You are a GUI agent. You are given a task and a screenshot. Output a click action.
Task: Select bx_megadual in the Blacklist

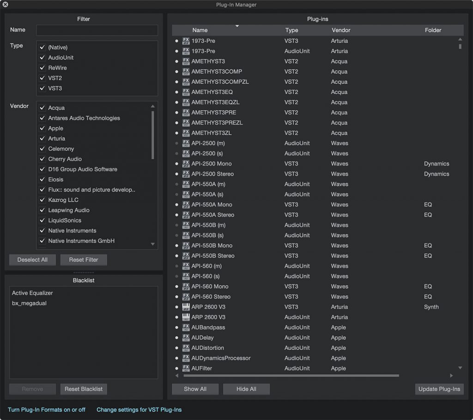point(29,303)
